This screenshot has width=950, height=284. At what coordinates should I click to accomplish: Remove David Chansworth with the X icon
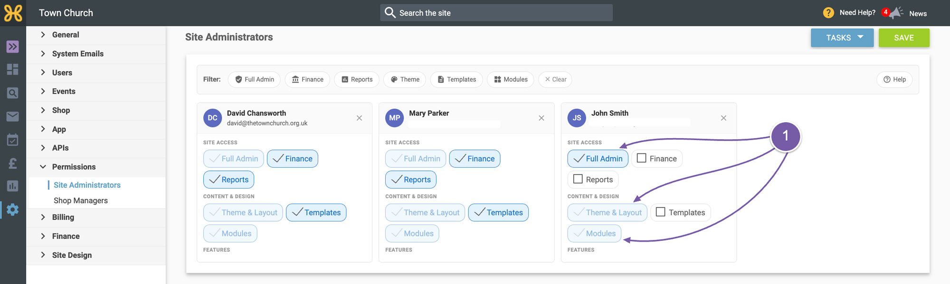coord(359,118)
